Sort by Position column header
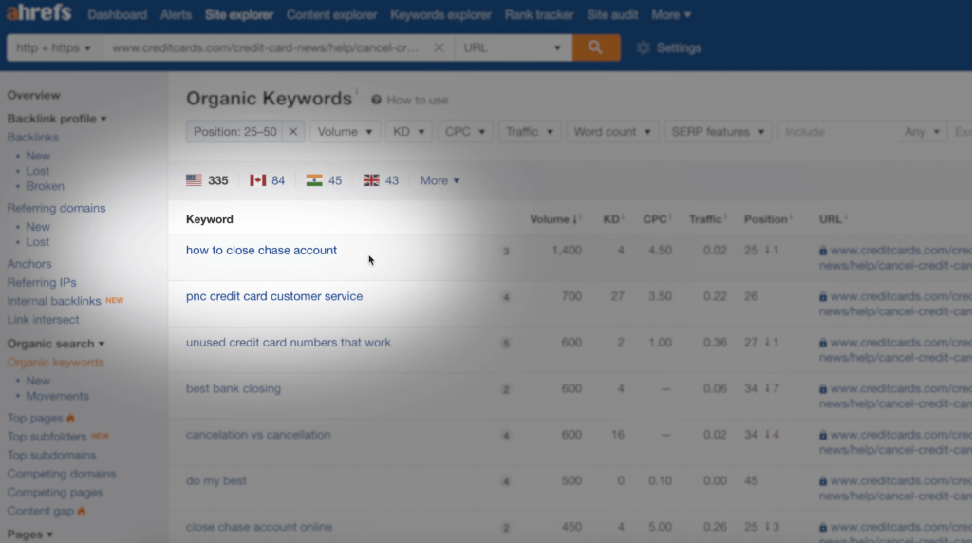The image size is (972, 543). 767,219
